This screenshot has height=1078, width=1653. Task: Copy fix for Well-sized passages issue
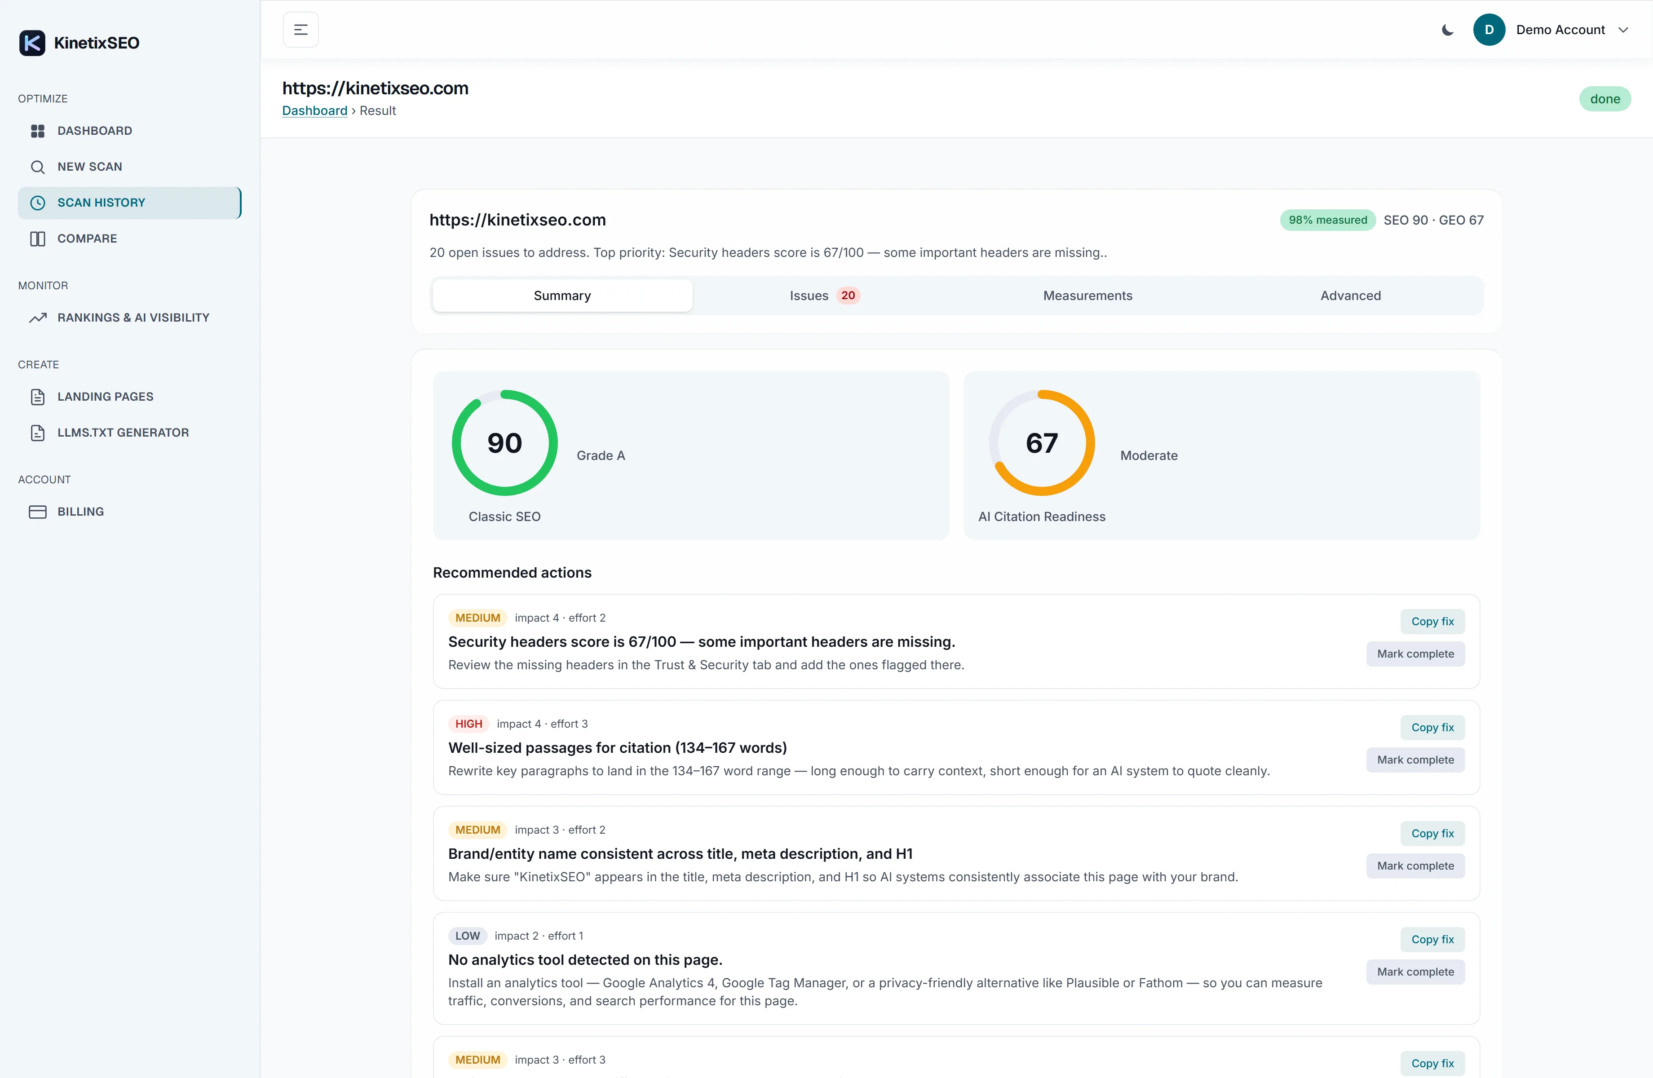point(1432,728)
